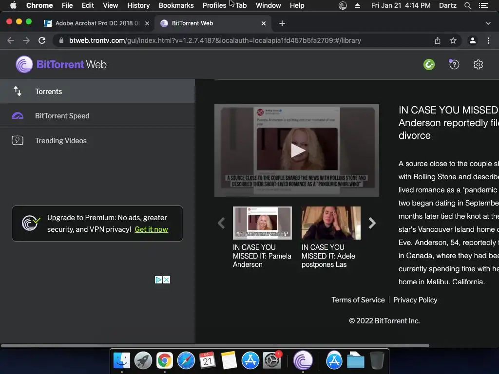
Task: Open the Window menu
Action: click(x=269, y=5)
